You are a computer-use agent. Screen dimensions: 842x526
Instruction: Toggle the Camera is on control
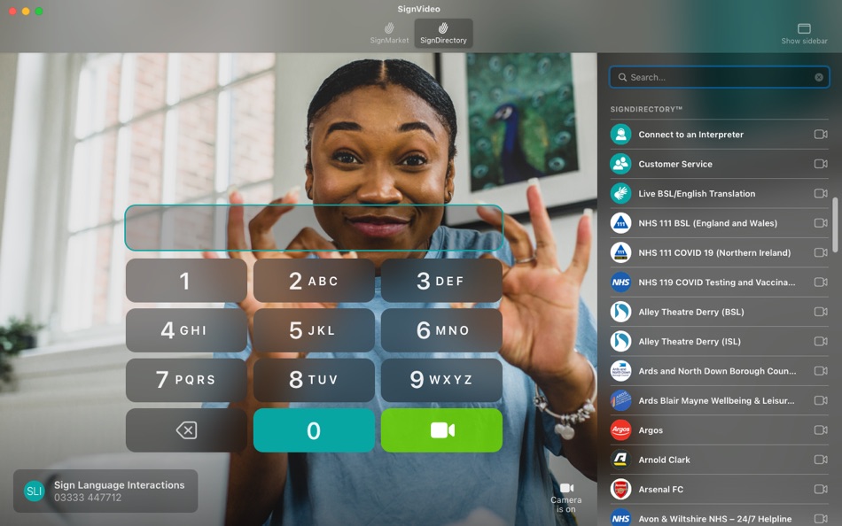point(566,498)
